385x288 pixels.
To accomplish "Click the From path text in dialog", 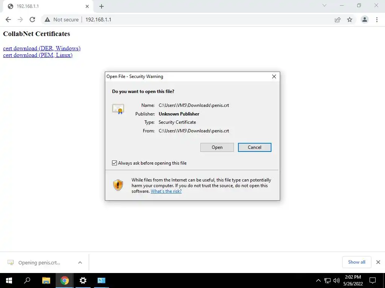I will coord(194,131).
